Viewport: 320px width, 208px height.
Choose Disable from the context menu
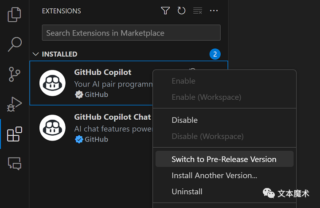(x=225, y=120)
